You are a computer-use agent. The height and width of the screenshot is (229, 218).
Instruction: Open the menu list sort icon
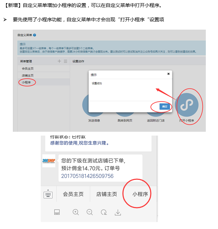pos(65,61)
